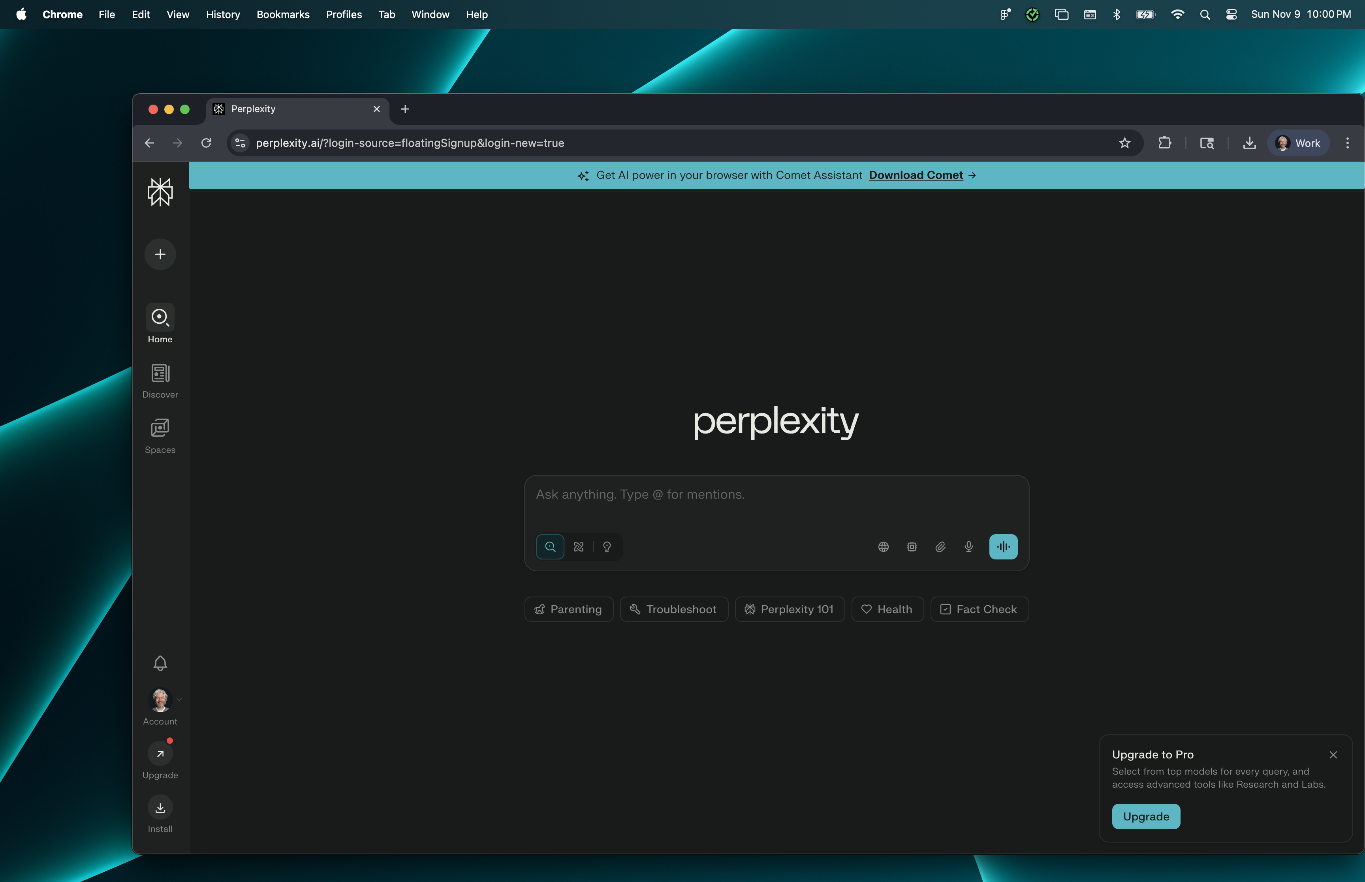Attach a file using the paperclip icon

tap(939, 546)
